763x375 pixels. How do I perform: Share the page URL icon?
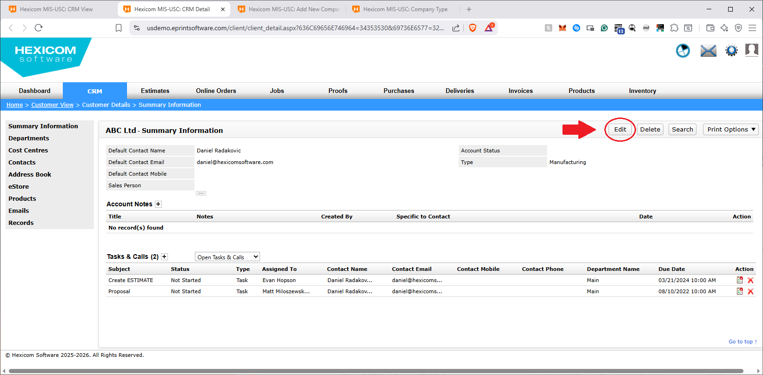coord(456,28)
